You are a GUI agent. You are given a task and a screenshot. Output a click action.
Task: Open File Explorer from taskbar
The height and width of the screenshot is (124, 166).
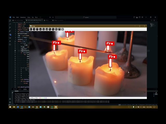pyautogui.click(x=14, y=107)
